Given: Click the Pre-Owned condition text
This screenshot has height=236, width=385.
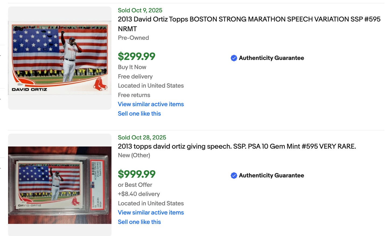Looking at the screenshot, I should click(133, 38).
